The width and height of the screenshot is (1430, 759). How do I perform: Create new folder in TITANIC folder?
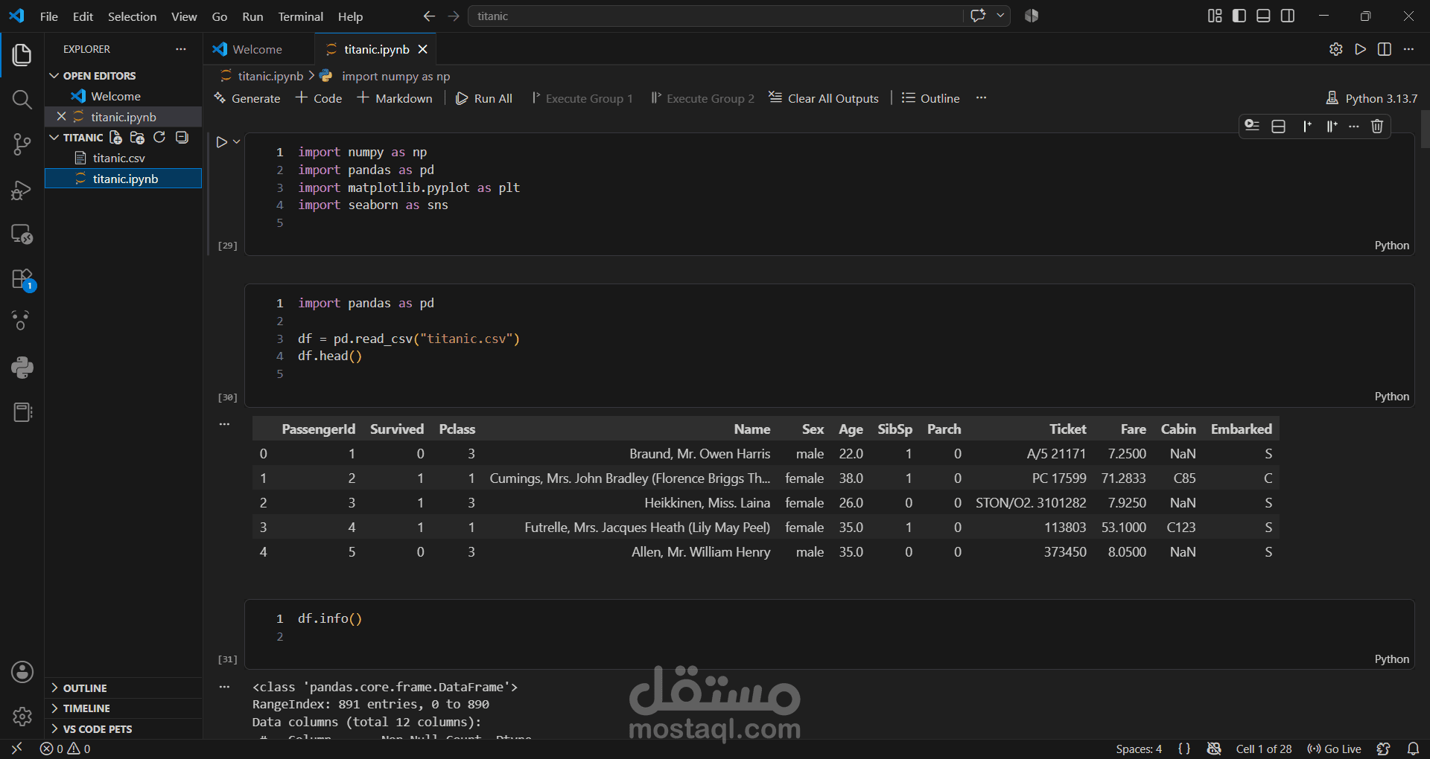(x=137, y=138)
